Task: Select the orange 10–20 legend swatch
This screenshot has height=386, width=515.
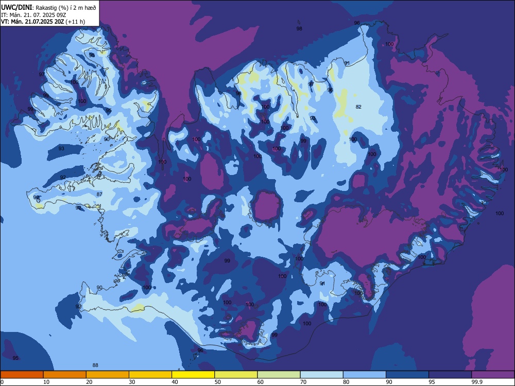Action: (x=65, y=375)
